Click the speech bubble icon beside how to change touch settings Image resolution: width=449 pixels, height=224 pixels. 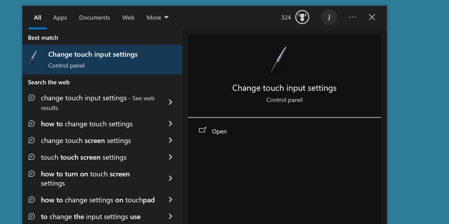(x=32, y=124)
